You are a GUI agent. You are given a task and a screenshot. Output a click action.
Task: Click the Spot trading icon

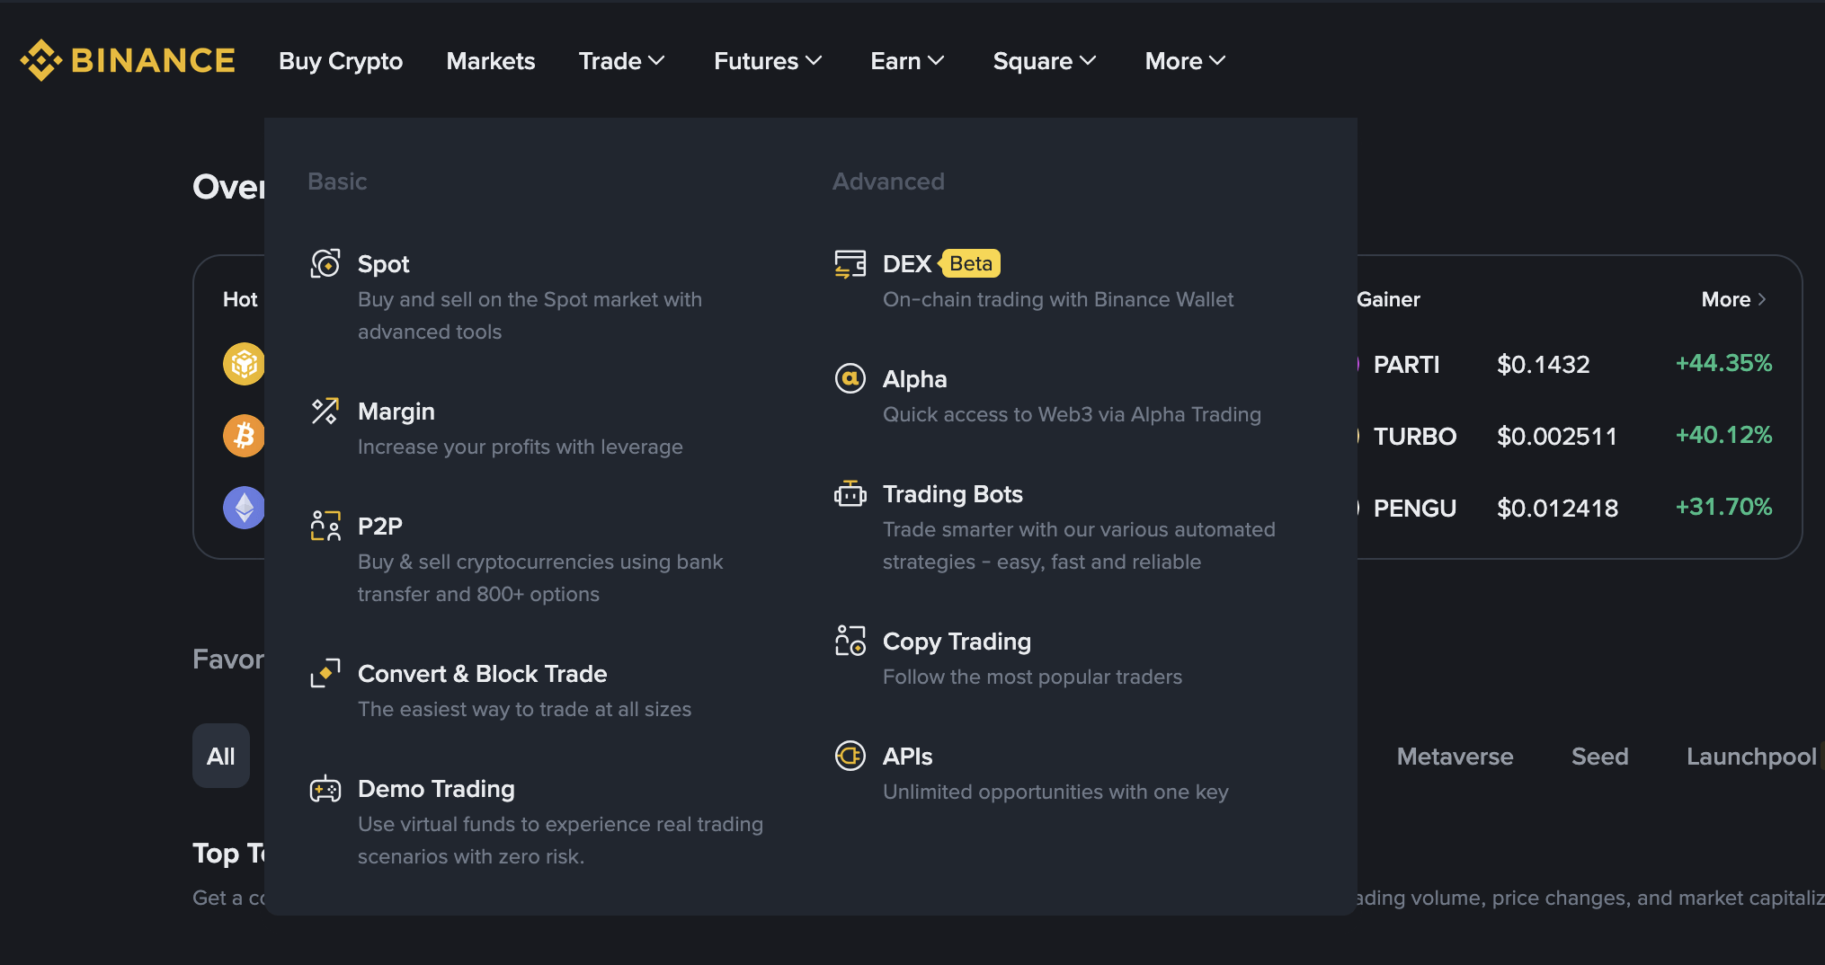pyautogui.click(x=325, y=263)
